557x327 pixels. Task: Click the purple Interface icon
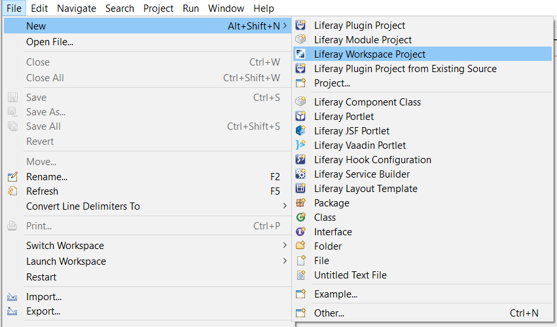(x=300, y=231)
